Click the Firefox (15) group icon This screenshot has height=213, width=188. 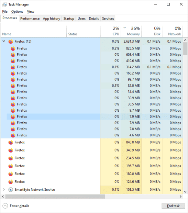point(11,42)
